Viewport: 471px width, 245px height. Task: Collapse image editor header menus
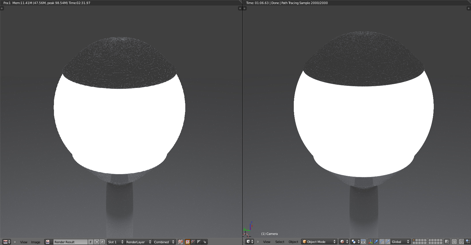[15, 242]
